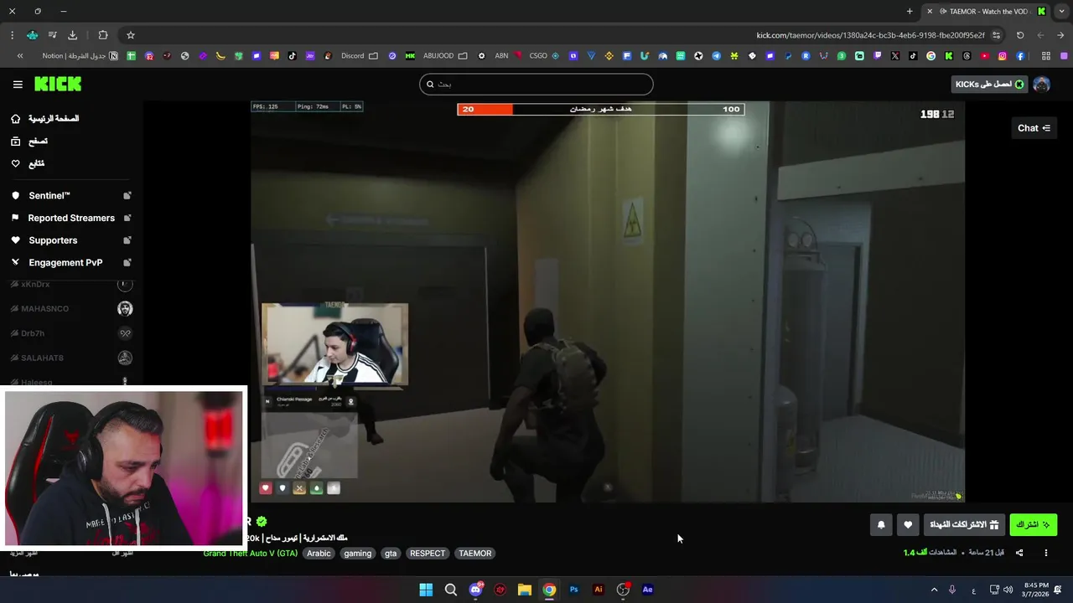
Task: Expand bookmarks overflow chevron
Action: coord(20,56)
